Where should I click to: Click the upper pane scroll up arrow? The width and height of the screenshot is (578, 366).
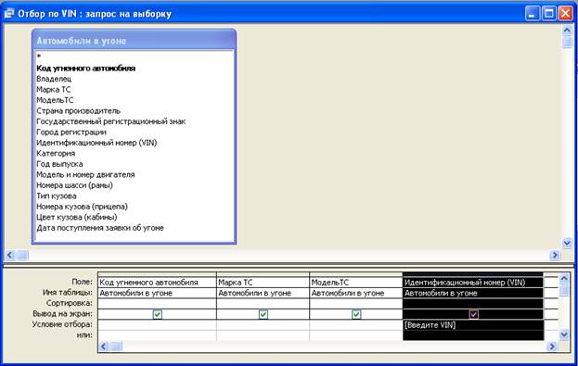click(567, 30)
